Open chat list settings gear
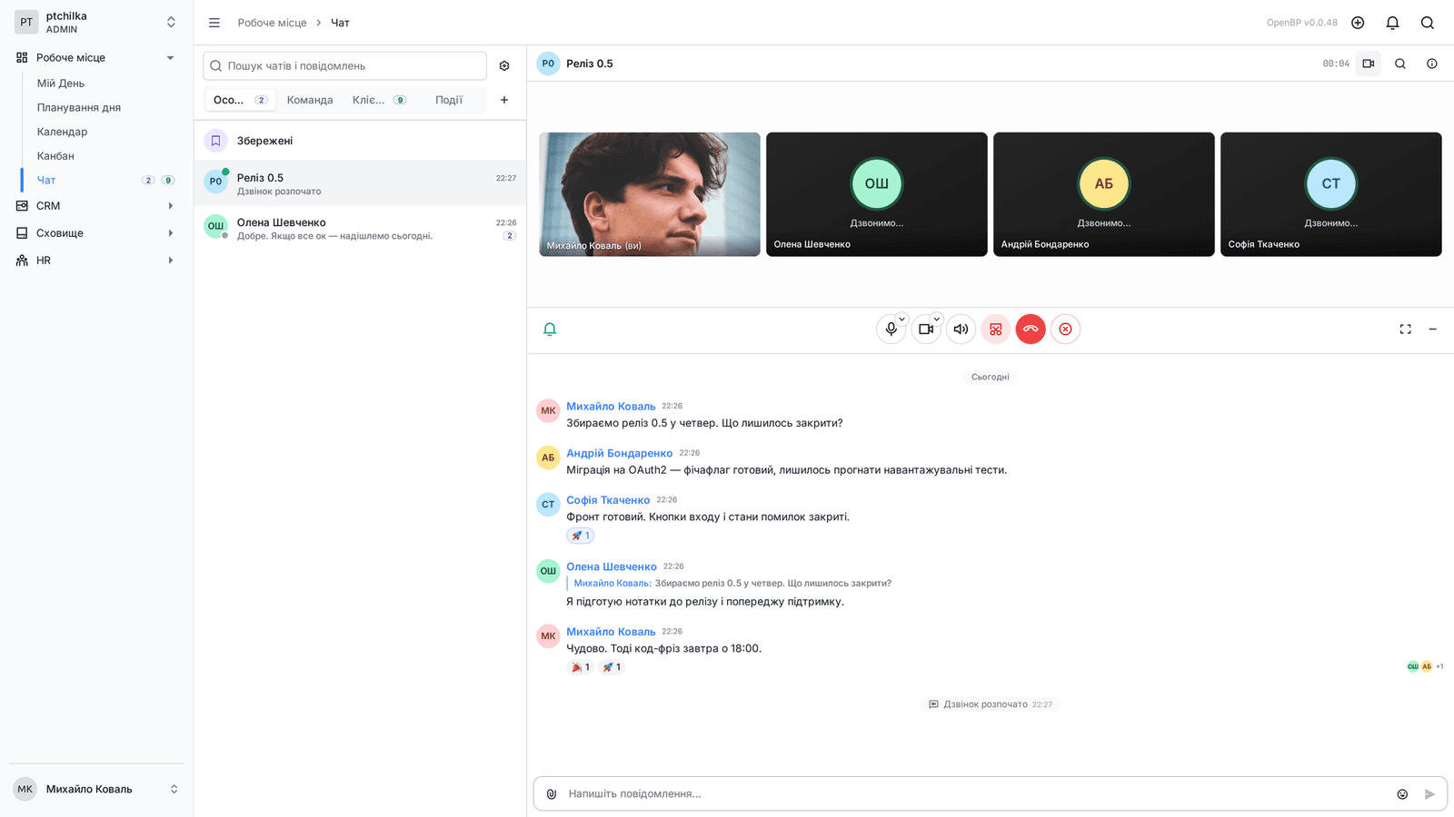 pos(504,66)
